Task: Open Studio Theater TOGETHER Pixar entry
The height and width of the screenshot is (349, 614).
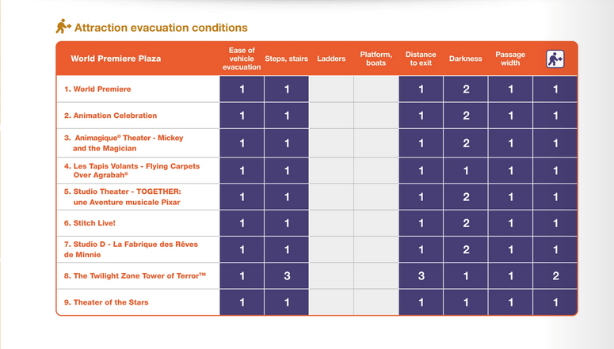Action: (x=123, y=197)
